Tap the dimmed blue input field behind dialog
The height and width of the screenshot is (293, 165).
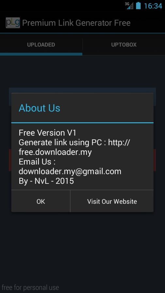[82, 90]
